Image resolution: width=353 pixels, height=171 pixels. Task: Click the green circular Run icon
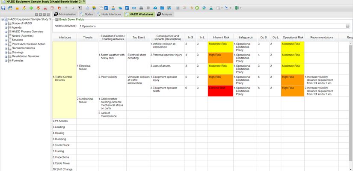pyautogui.click(x=196, y=8)
